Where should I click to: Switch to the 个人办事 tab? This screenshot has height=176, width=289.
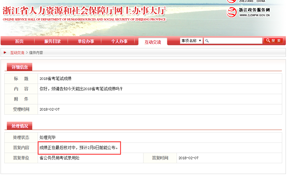click(x=119, y=42)
